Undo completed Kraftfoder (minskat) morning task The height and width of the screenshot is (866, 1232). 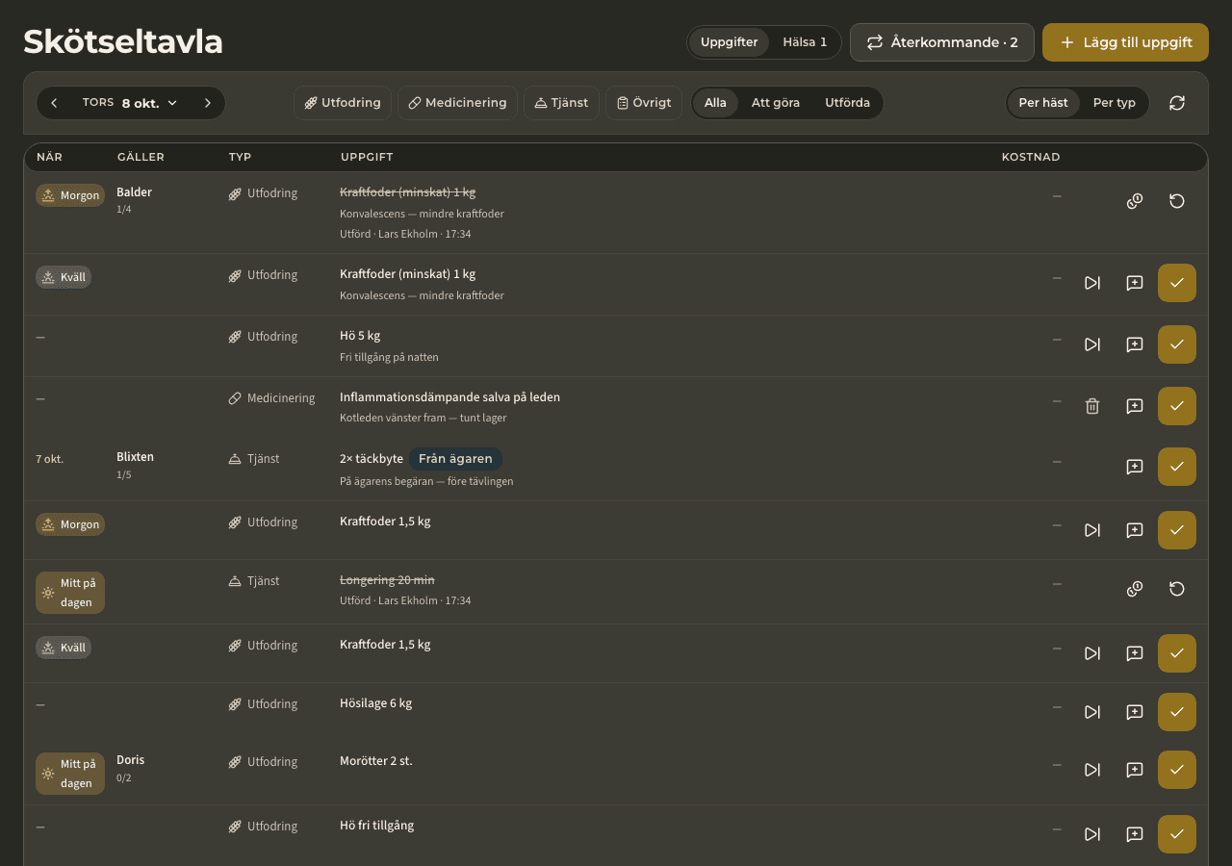[x=1177, y=201]
